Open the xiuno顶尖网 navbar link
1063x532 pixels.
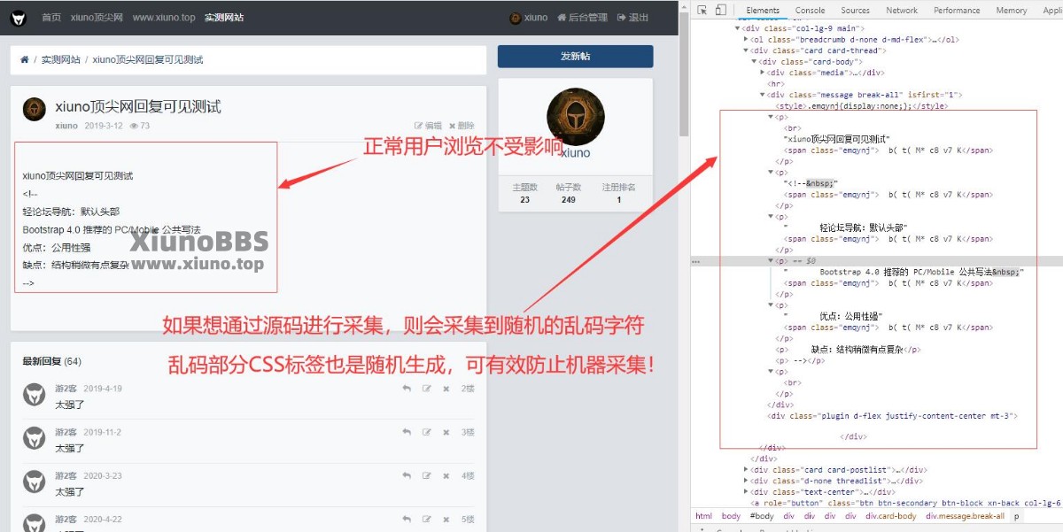(x=97, y=18)
